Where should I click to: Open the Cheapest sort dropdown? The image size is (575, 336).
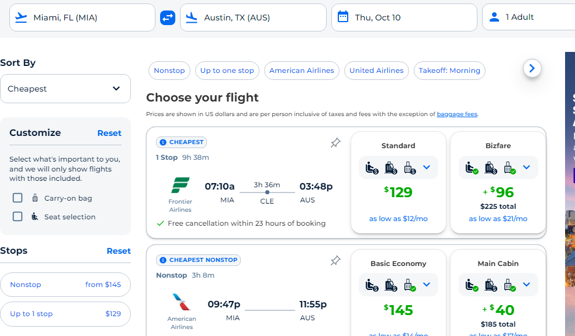(x=65, y=89)
